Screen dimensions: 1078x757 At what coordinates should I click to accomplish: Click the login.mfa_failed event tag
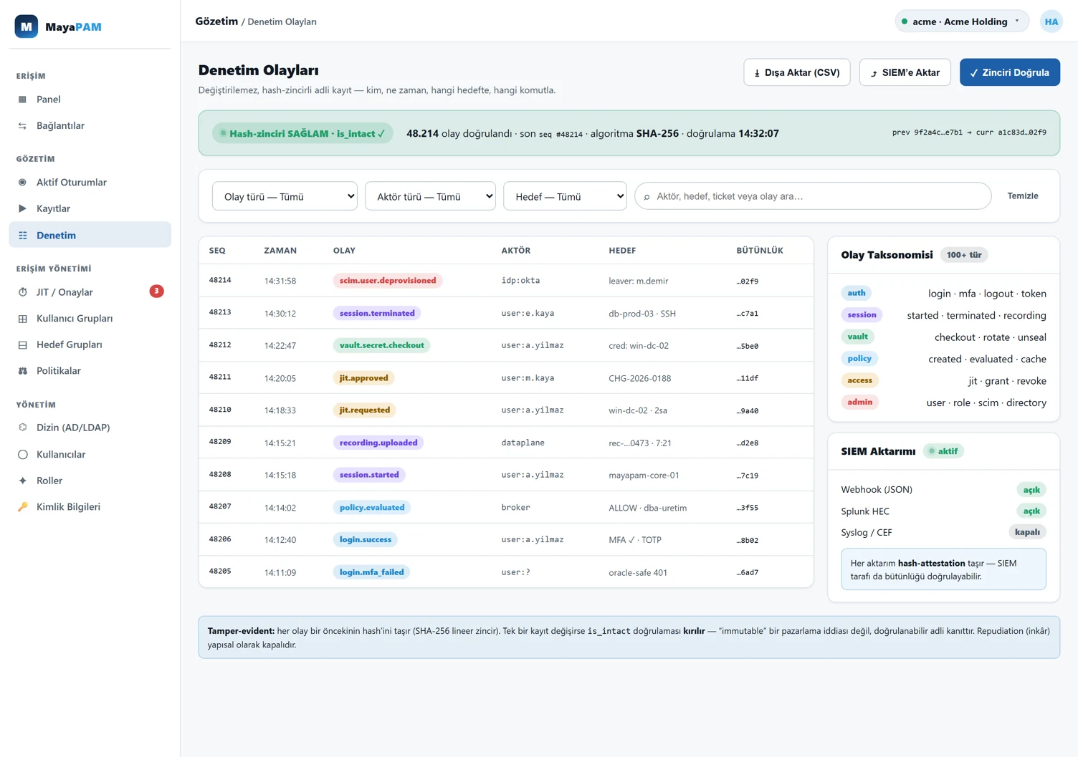click(371, 572)
